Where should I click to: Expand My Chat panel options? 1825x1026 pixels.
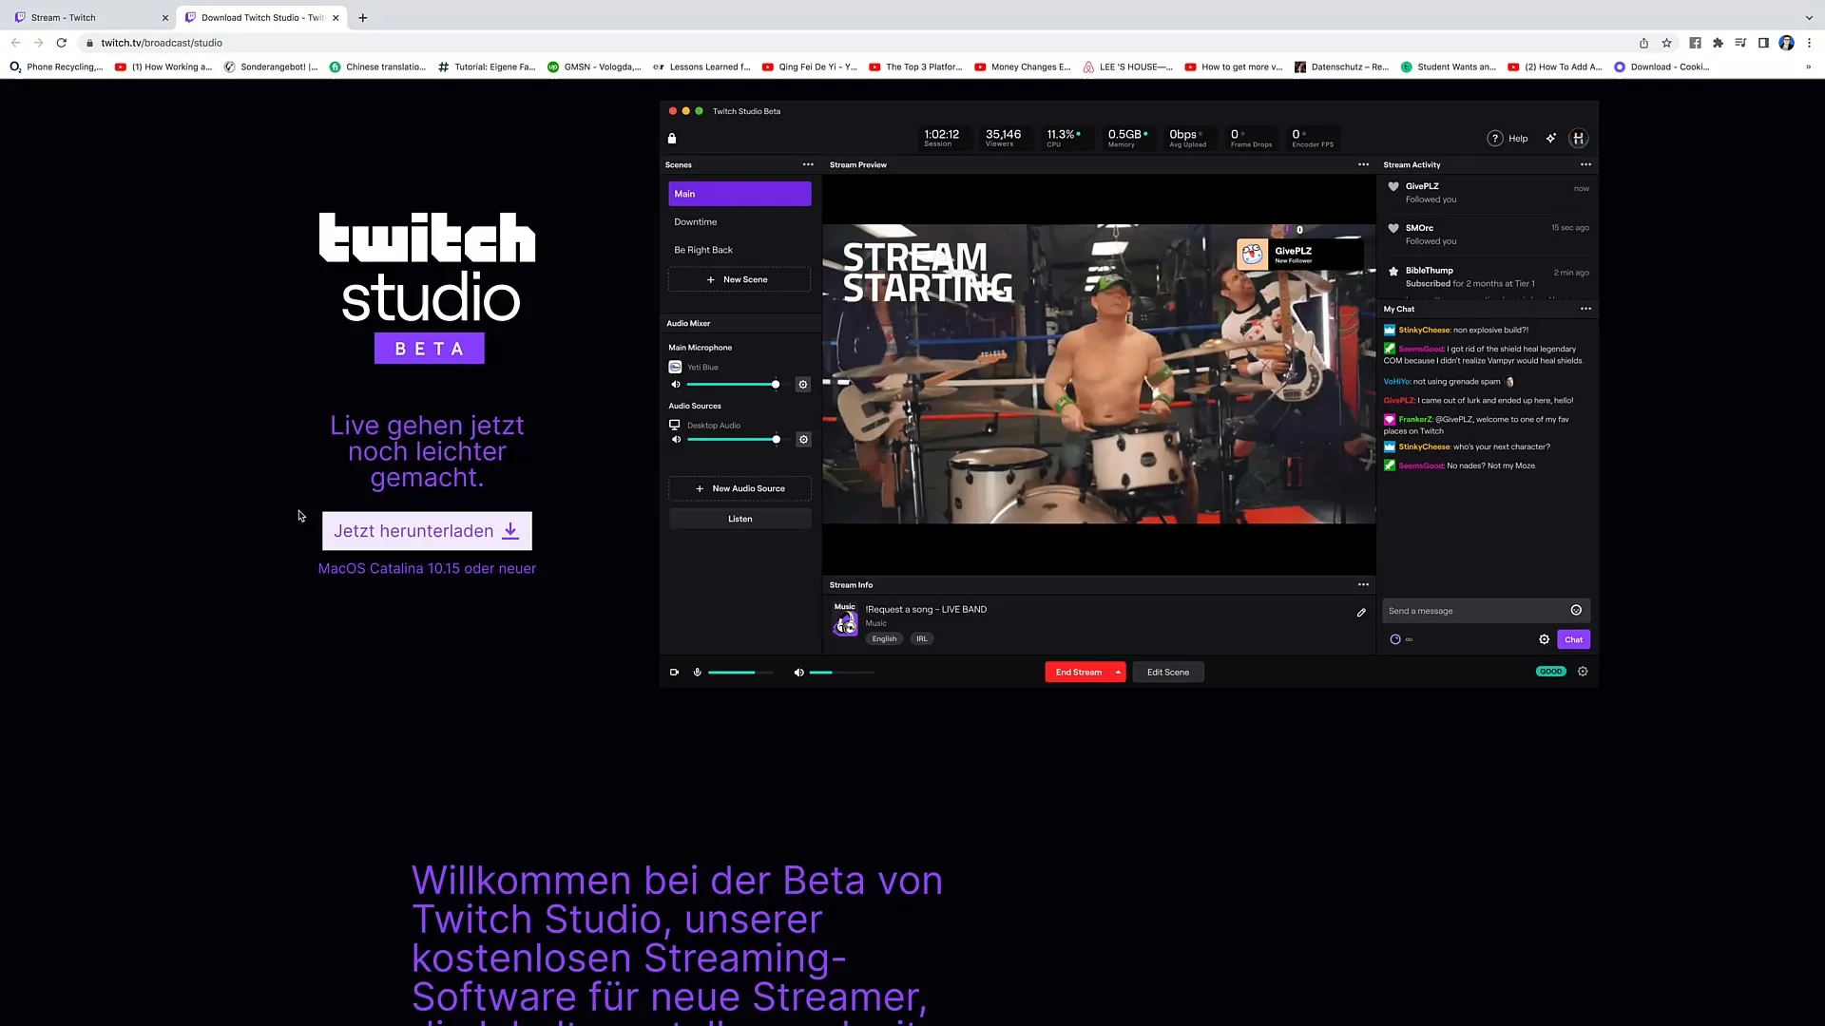1586,310
